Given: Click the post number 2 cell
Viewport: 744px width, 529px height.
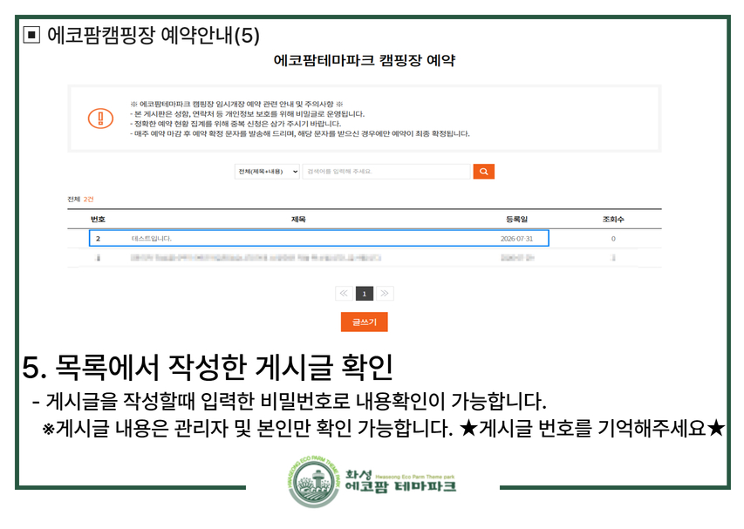Looking at the screenshot, I should 98,239.
